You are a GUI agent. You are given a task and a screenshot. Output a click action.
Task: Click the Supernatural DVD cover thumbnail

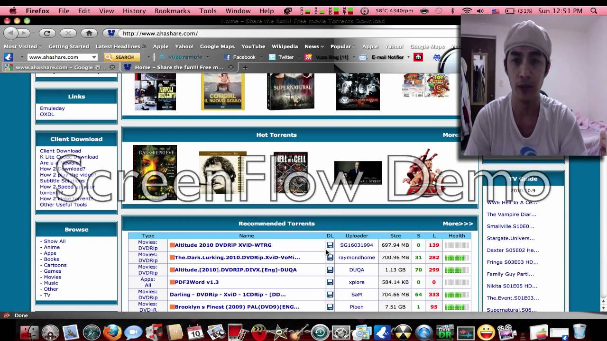tap(290, 92)
